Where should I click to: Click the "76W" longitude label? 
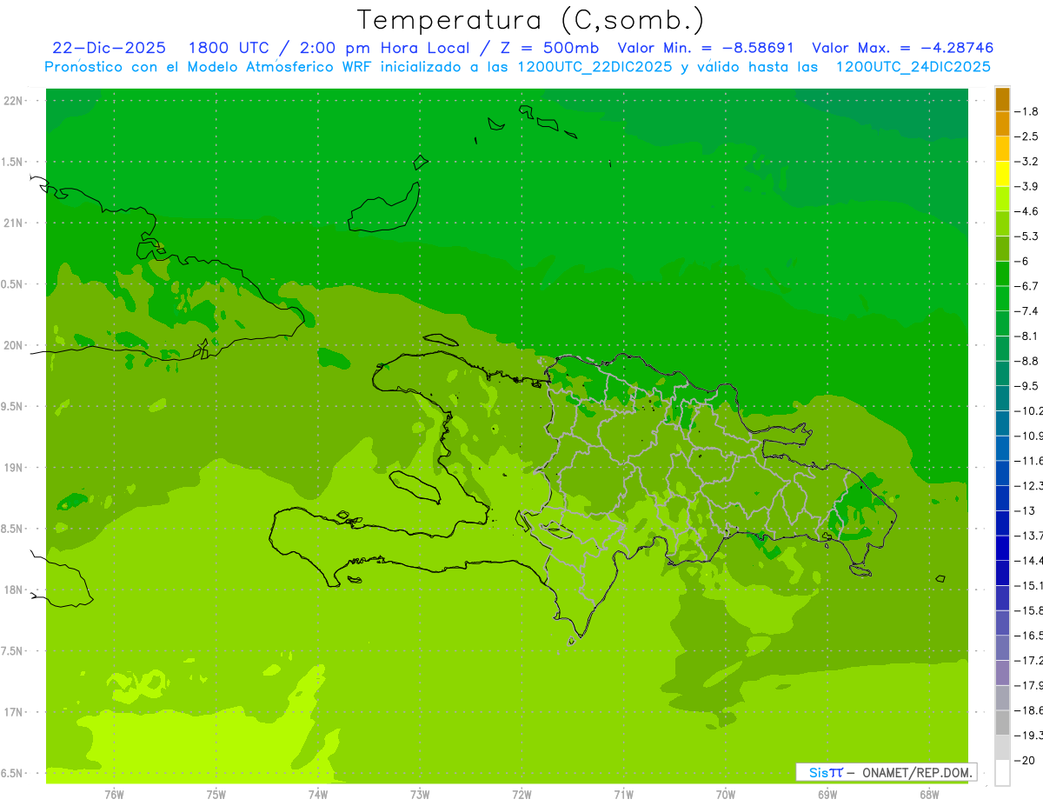tap(114, 795)
